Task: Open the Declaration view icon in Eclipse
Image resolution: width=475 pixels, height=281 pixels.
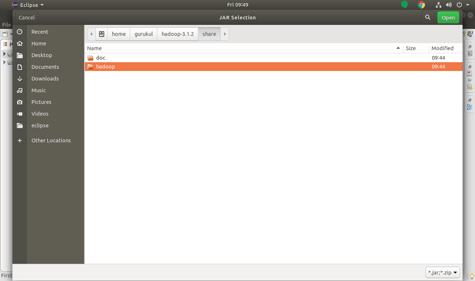Action: pos(470,87)
